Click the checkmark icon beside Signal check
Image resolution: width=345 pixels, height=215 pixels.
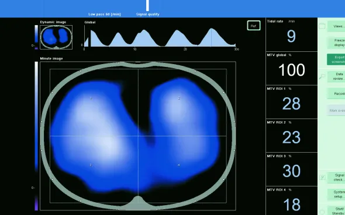tap(322, 178)
